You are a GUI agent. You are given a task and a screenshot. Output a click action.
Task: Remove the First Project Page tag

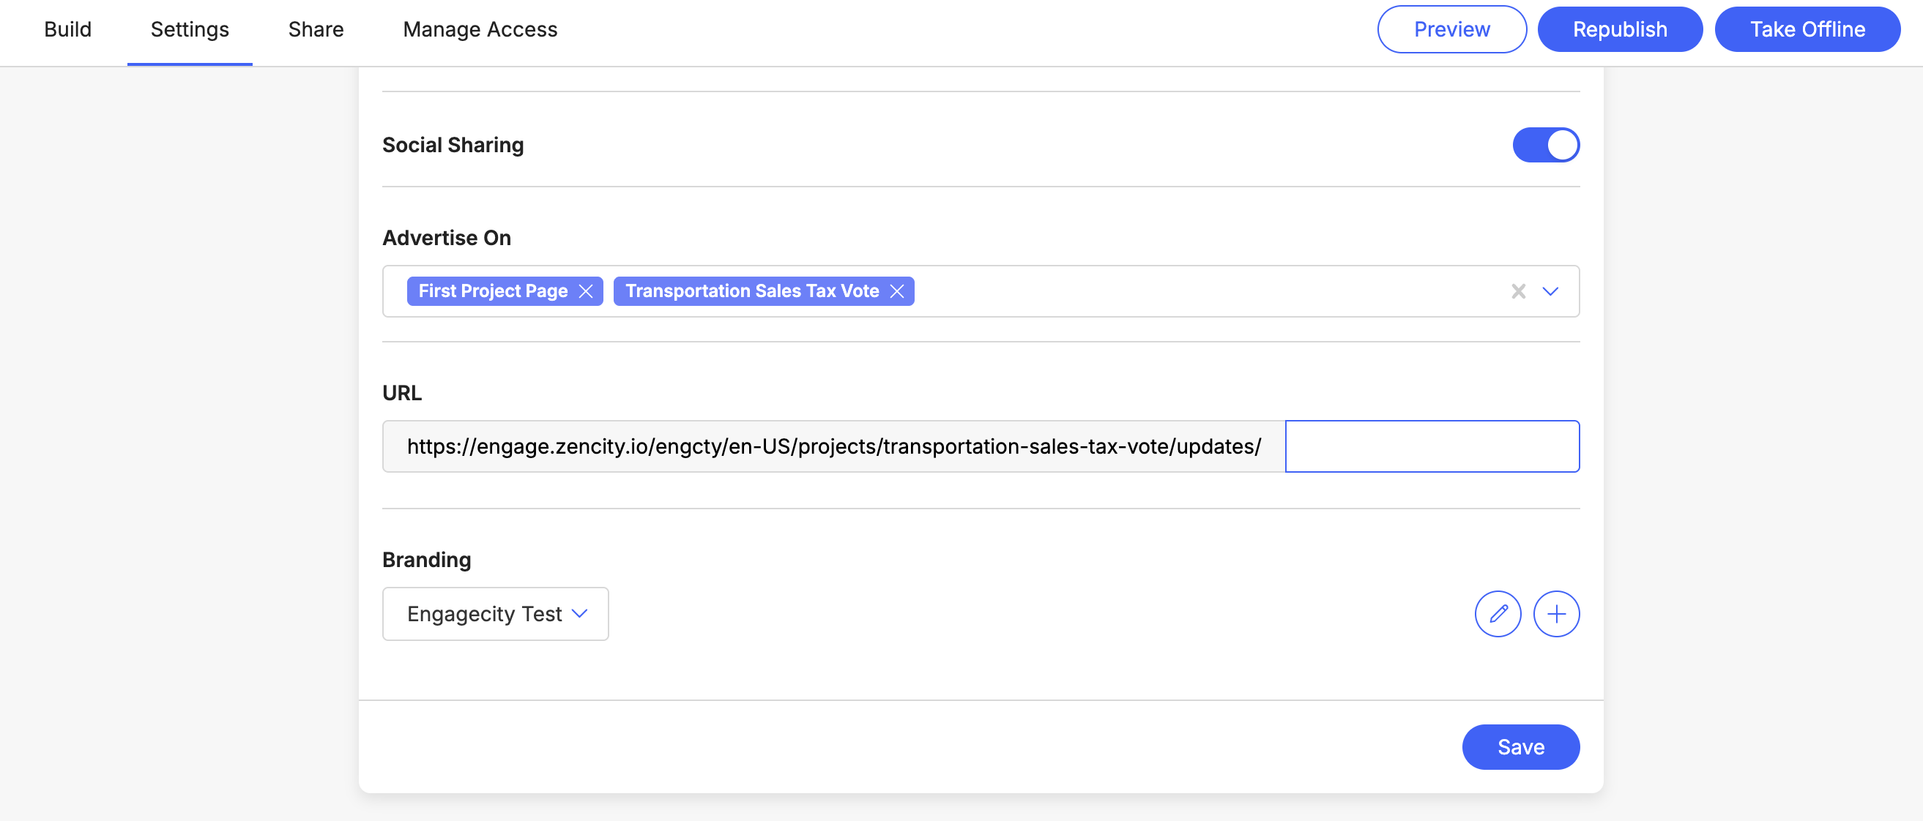(586, 290)
